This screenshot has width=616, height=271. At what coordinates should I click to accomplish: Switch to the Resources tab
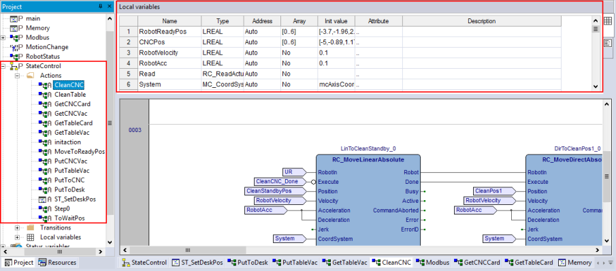pyautogui.click(x=57, y=262)
